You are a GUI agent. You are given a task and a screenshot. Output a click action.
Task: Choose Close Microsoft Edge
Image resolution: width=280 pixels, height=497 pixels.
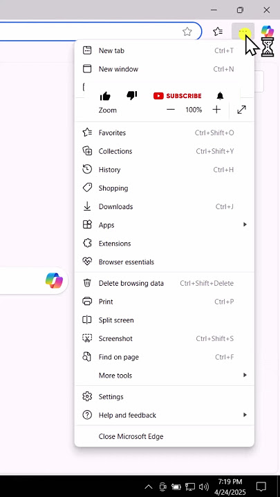(164, 436)
